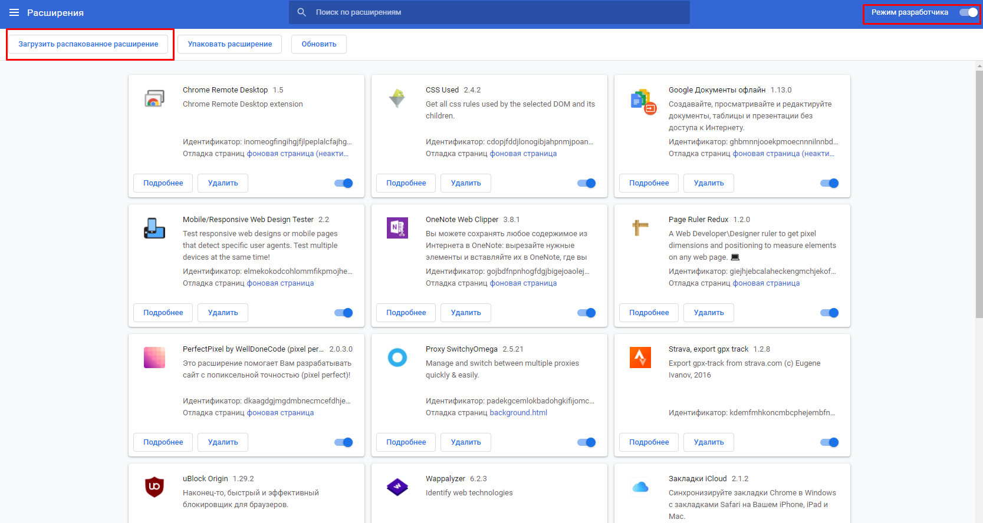Open CSS Used 'фоновая страница' link

tap(523, 154)
